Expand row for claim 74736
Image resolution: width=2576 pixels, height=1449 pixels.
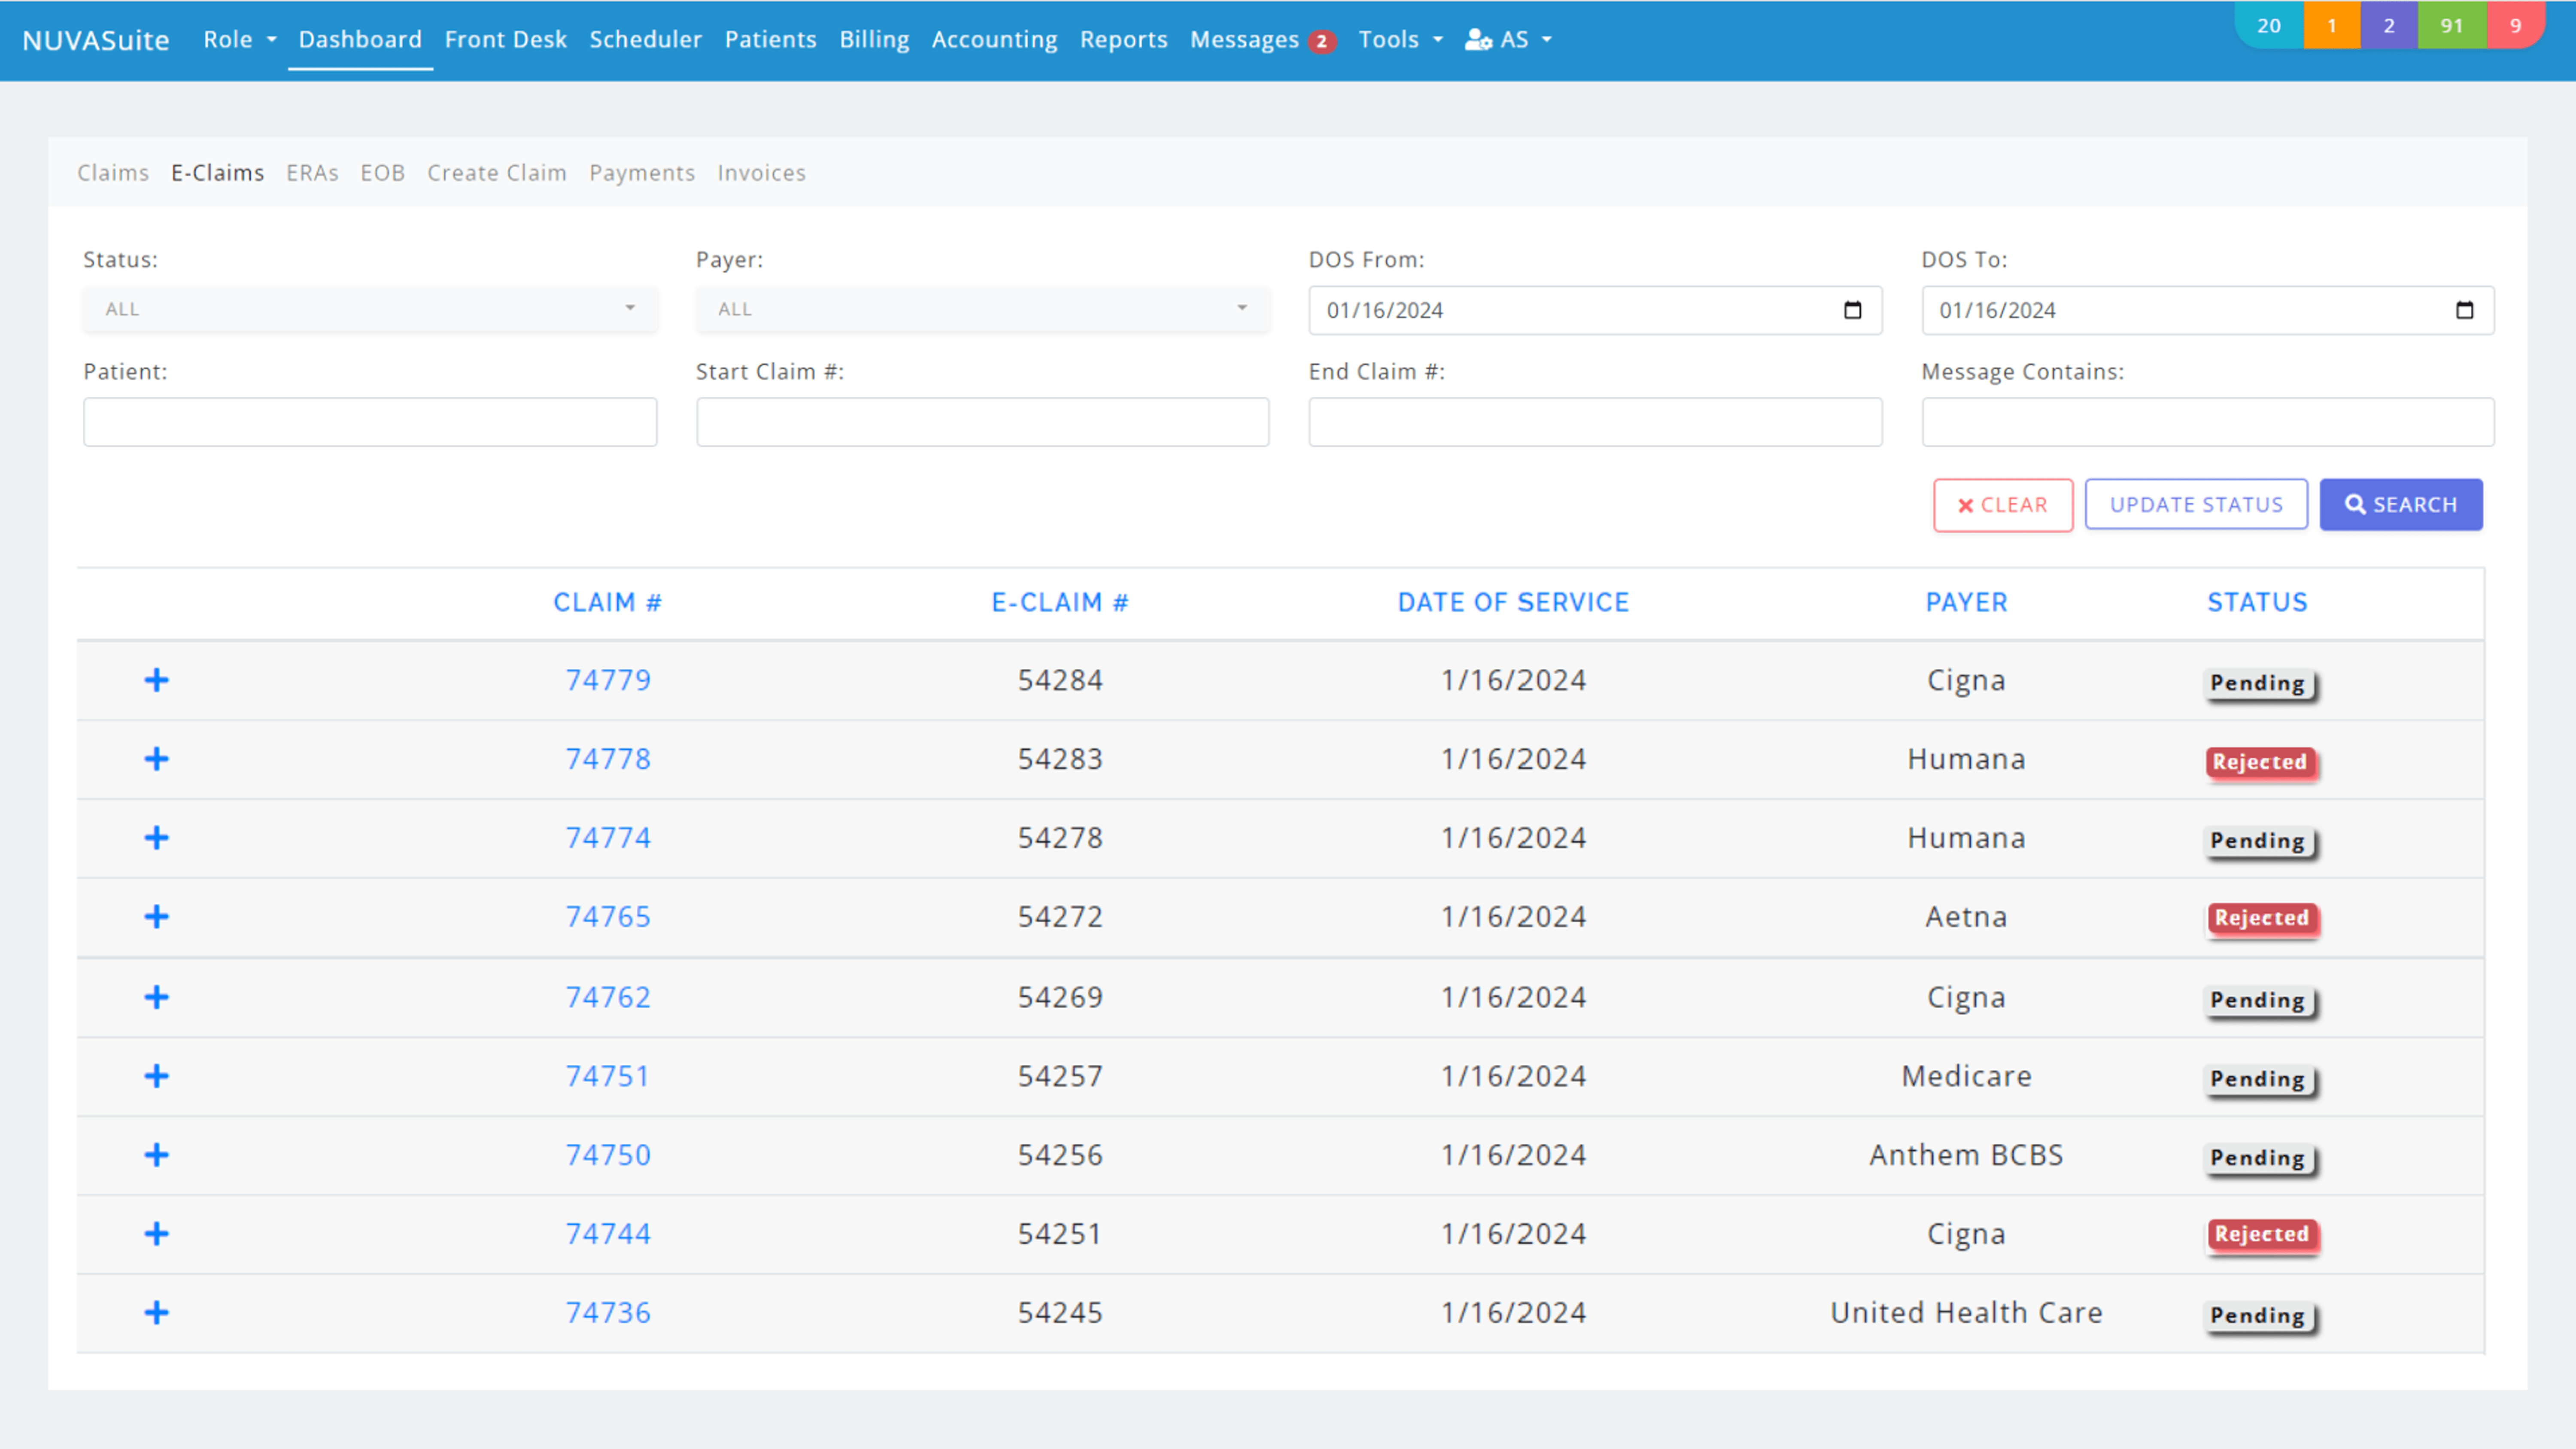coord(156,1313)
